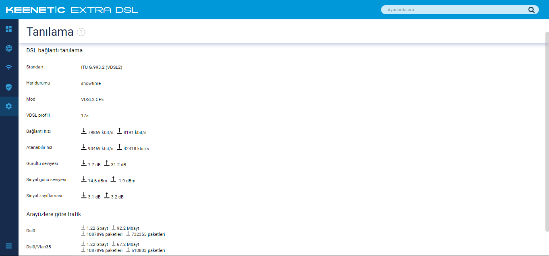Click the search magnifier icon

click(532, 10)
